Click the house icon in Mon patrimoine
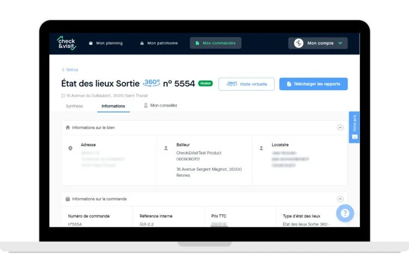409x272 pixels. point(142,43)
